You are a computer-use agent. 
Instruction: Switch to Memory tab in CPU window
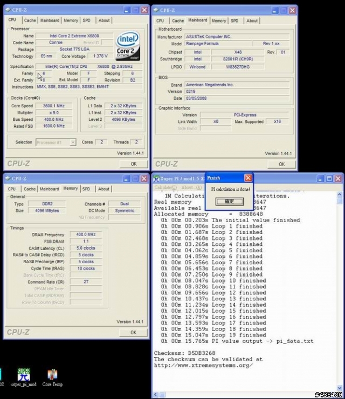(71, 20)
